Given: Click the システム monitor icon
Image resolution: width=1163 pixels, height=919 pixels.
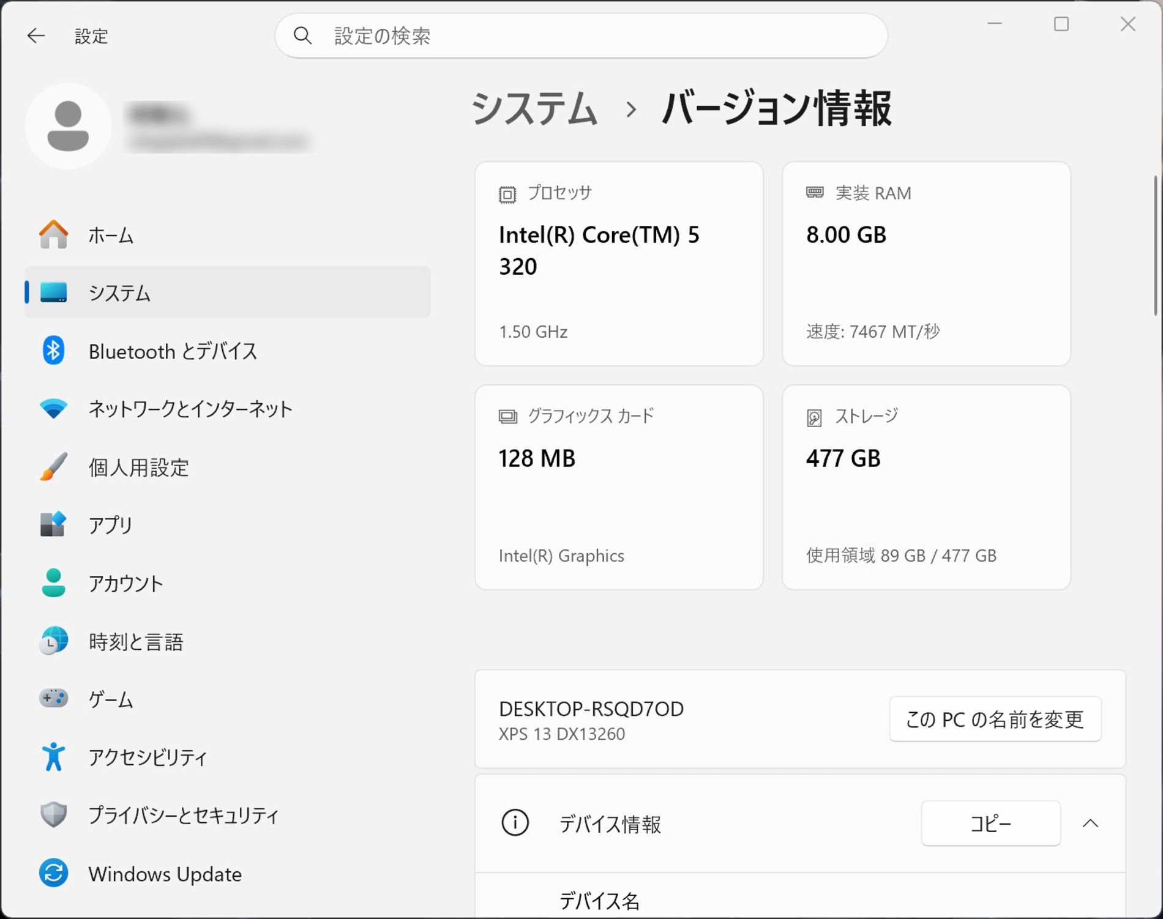Looking at the screenshot, I should coord(53,292).
